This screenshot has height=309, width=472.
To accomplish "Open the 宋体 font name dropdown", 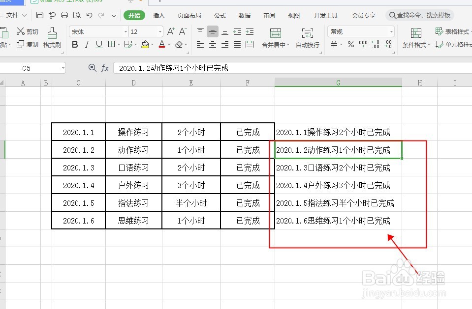I will [x=126, y=31].
